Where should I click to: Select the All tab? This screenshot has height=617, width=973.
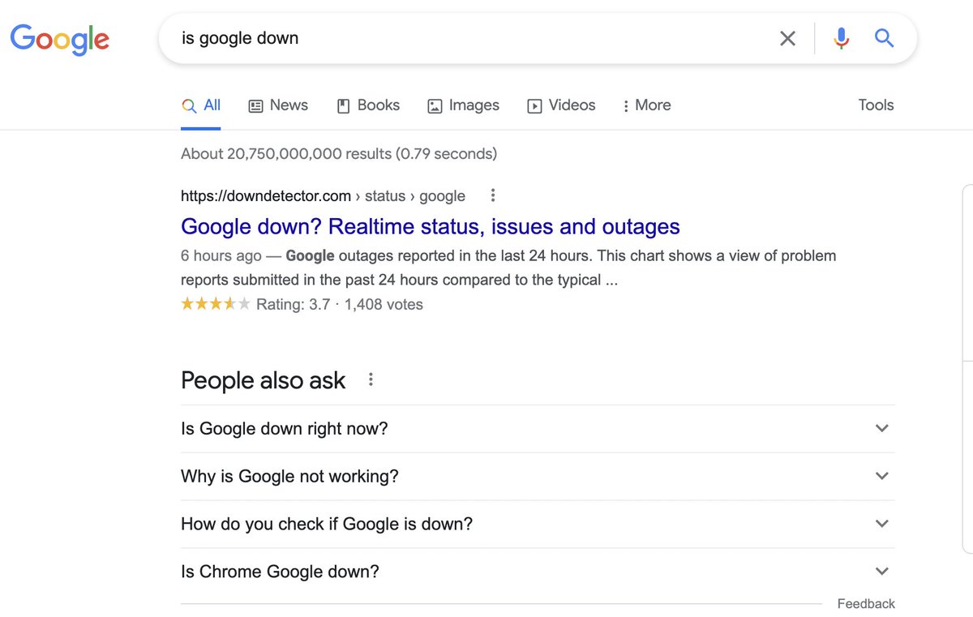click(x=201, y=105)
